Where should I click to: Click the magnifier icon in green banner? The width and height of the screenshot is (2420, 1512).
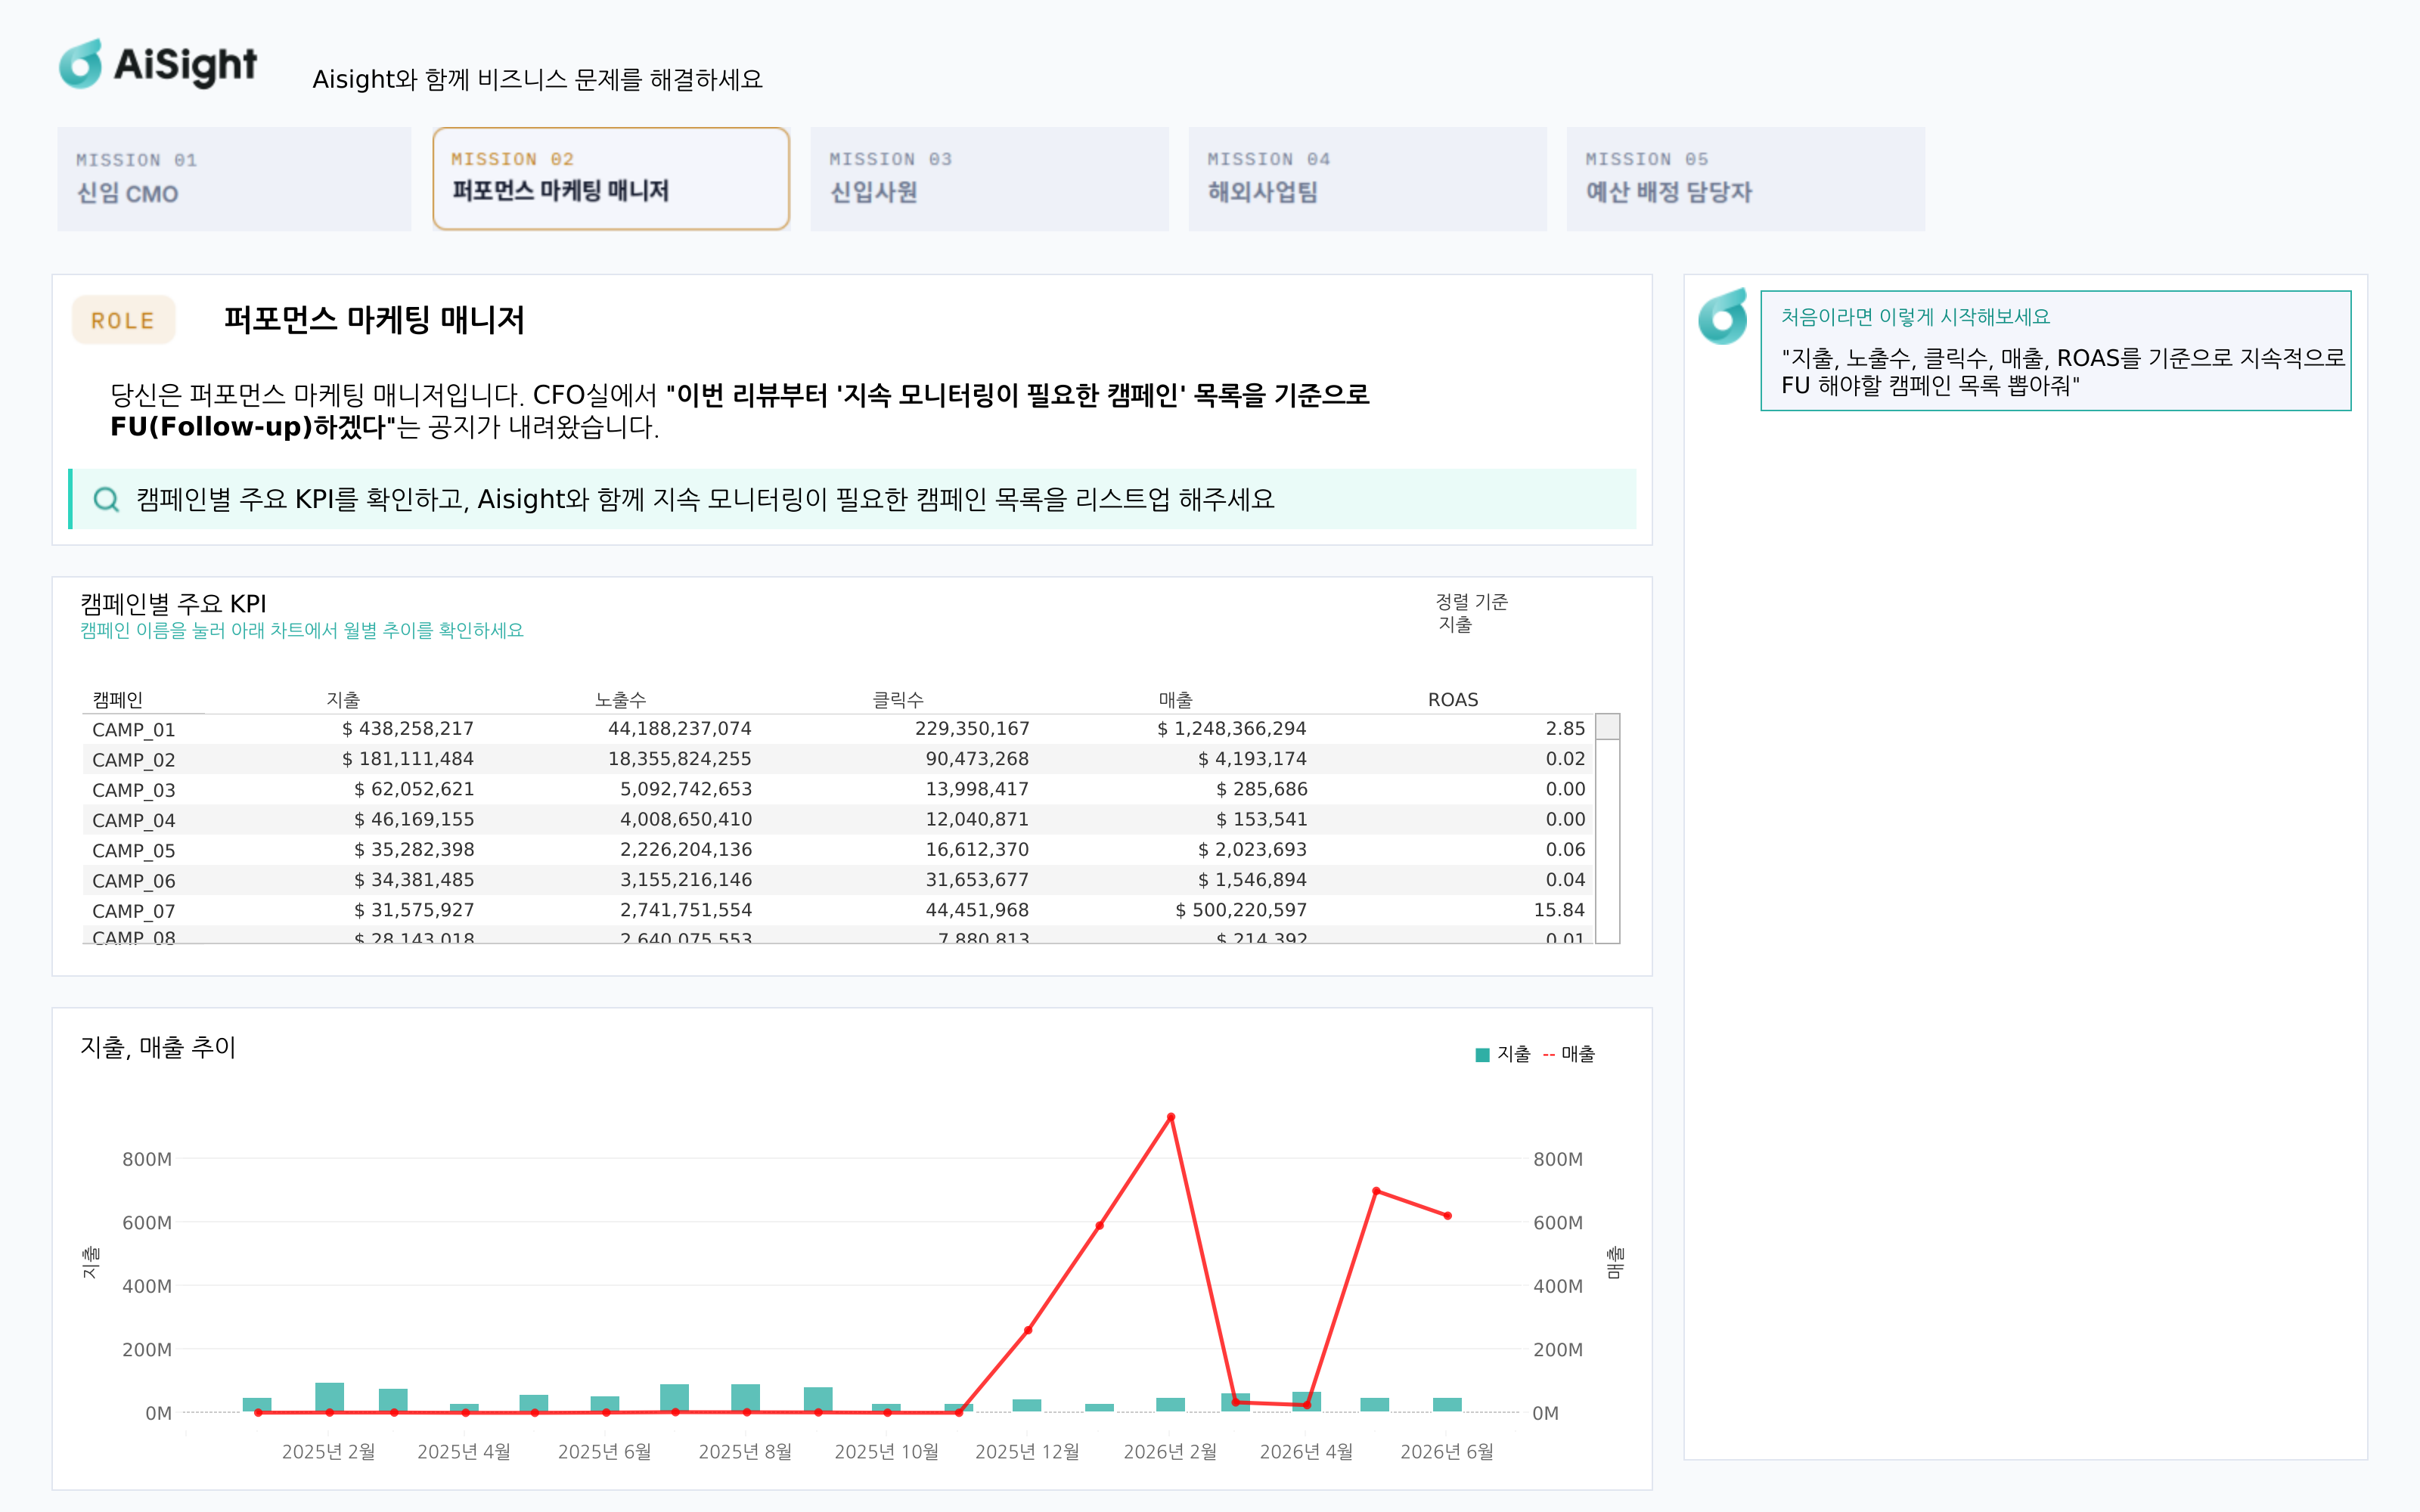106,499
